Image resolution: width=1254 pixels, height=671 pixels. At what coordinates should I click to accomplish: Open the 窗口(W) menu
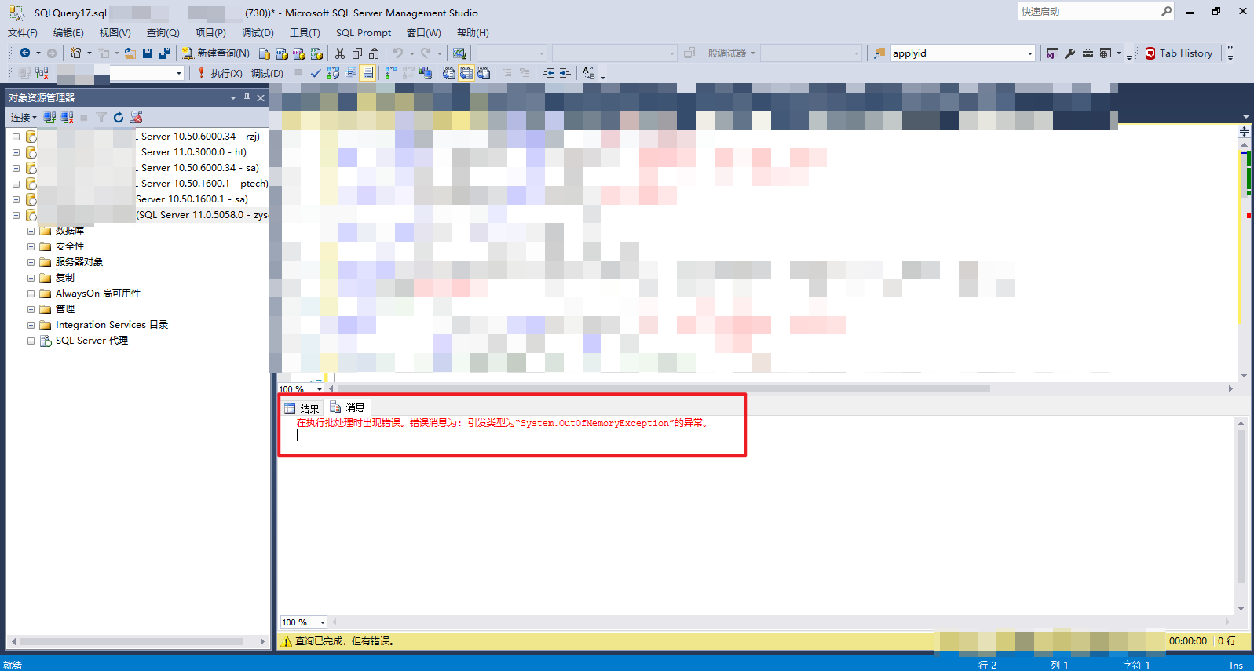[x=424, y=33]
